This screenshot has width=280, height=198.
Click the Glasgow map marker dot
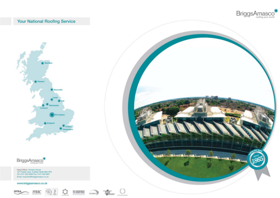pyautogui.click(x=36, y=82)
